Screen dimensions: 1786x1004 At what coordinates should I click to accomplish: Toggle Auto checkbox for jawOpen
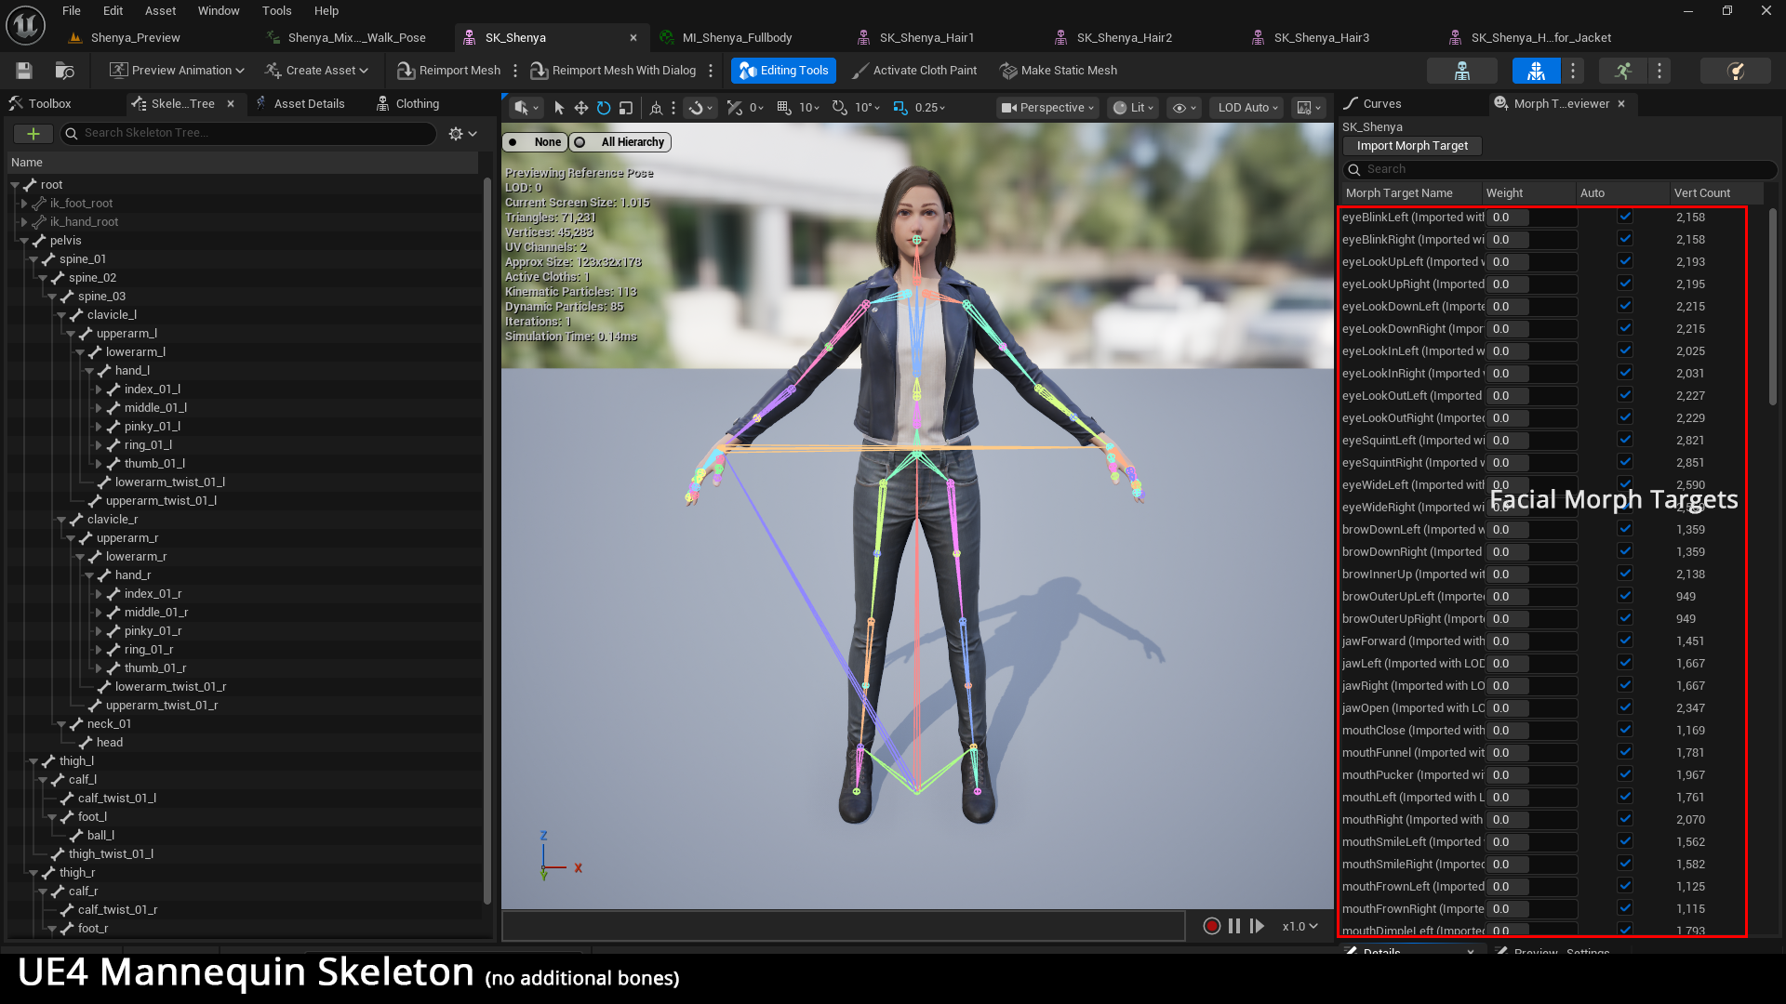click(1624, 707)
